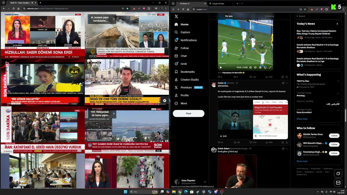Image resolution: width=347 pixels, height=195 pixels.
Task: Click the X logo at top left
Action: click(176, 16)
